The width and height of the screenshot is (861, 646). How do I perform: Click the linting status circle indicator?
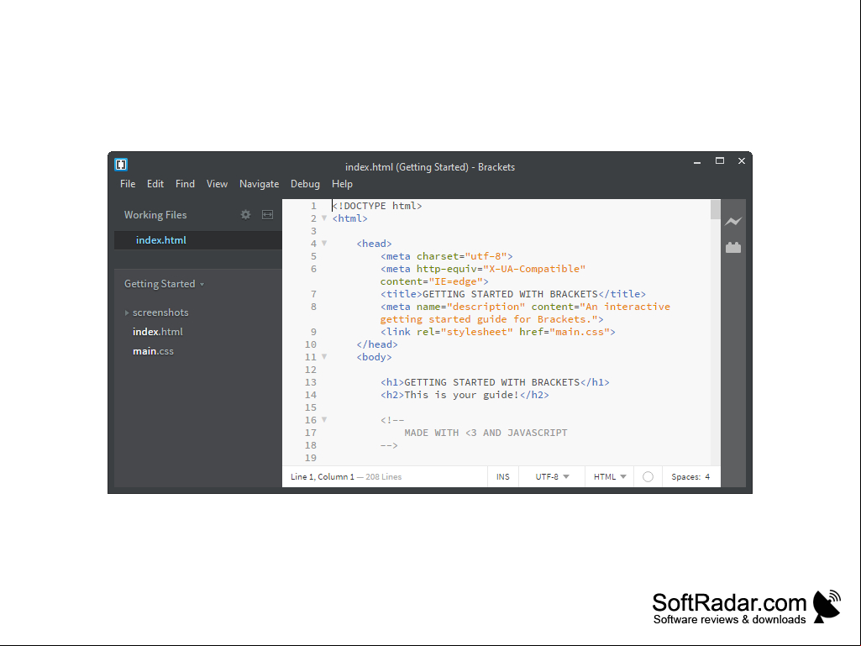(x=648, y=477)
